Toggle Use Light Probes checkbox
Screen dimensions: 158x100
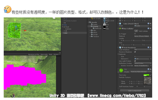[x=135, y=61]
